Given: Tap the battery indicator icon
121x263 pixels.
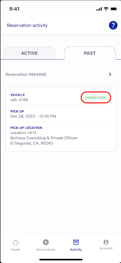Looking at the screenshot, I should pyautogui.click(x=114, y=9).
